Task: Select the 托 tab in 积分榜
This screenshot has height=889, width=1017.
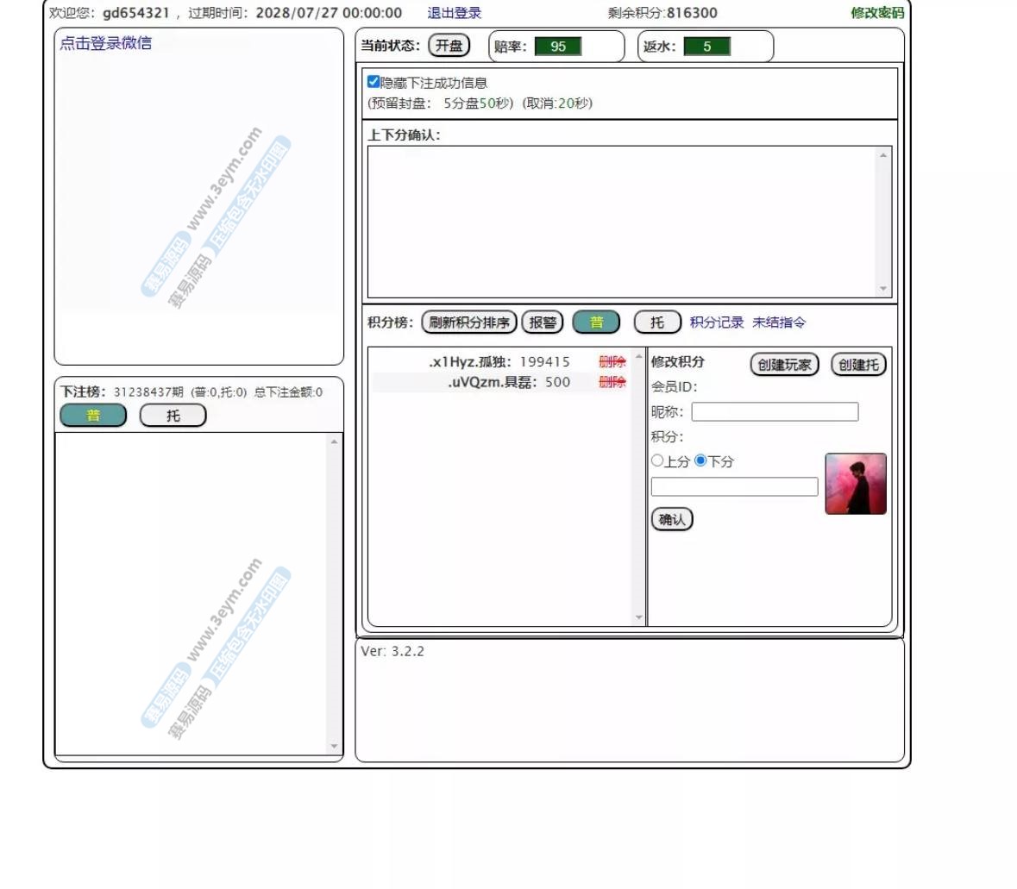Action: pos(656,322)
